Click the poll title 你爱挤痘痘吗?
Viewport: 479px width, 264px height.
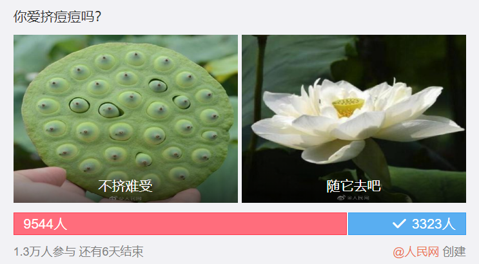[x=57, y=17]
